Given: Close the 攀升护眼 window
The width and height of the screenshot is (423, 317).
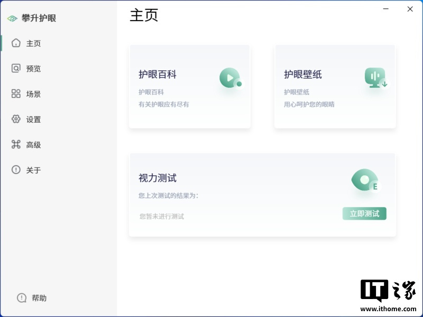Looking at the screenshot, I should pos(410,9).
